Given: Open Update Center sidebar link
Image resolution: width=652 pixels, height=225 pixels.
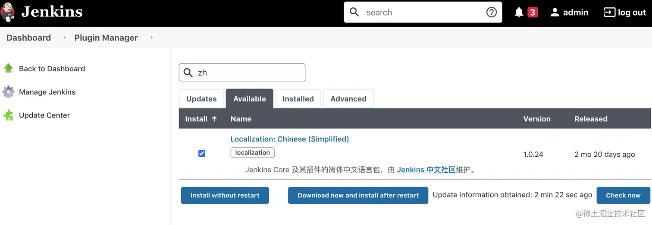Looking at the screenshot, I should pyautogui.click(x=44, y=115).
